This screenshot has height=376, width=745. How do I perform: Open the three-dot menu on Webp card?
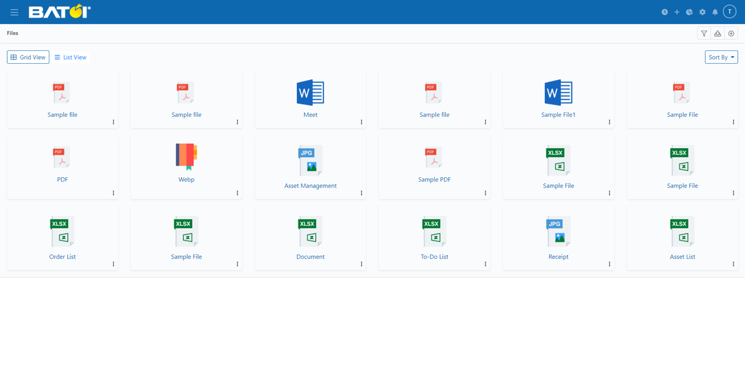tap(238, 193)
